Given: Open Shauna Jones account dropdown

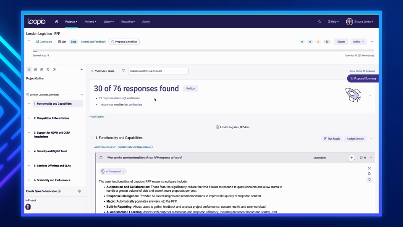Looking at the screenshot, I should (364, 21).
